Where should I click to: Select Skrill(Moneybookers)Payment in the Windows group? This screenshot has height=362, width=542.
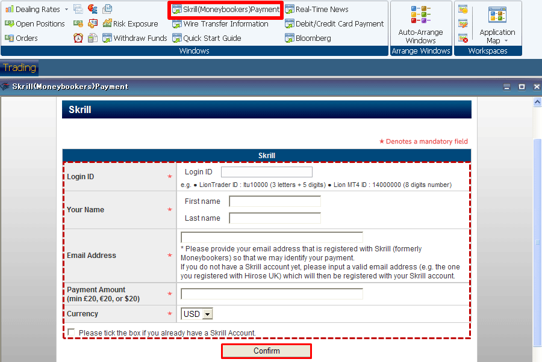point(225,10)
